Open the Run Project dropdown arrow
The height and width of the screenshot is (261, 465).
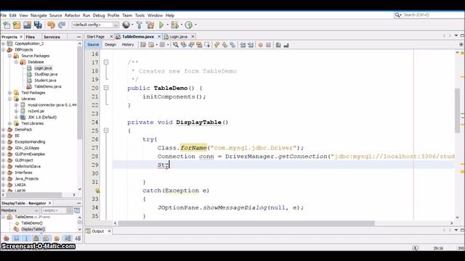167,25
